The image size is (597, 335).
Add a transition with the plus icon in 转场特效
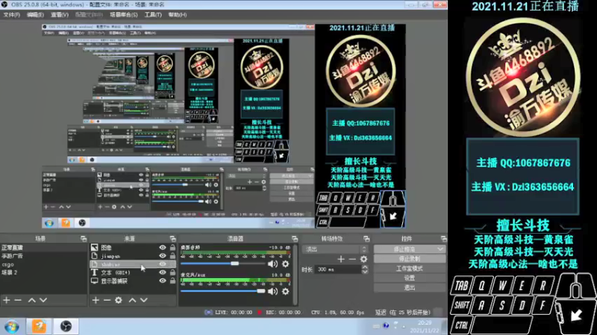pyautogui.click(x=341, y=259)
